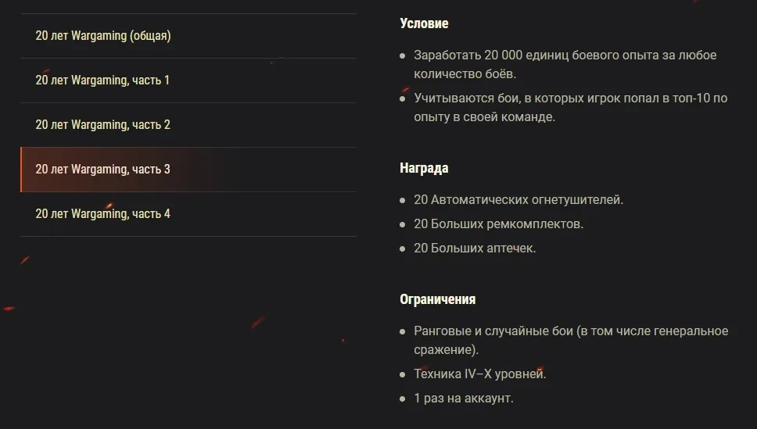Go to "20 лет Wargaming, часть 4"
757x429 pixels.
click(102, 214)
